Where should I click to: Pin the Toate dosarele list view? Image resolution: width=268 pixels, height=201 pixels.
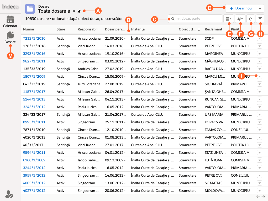pyautogui.click(x=79, y=12)
